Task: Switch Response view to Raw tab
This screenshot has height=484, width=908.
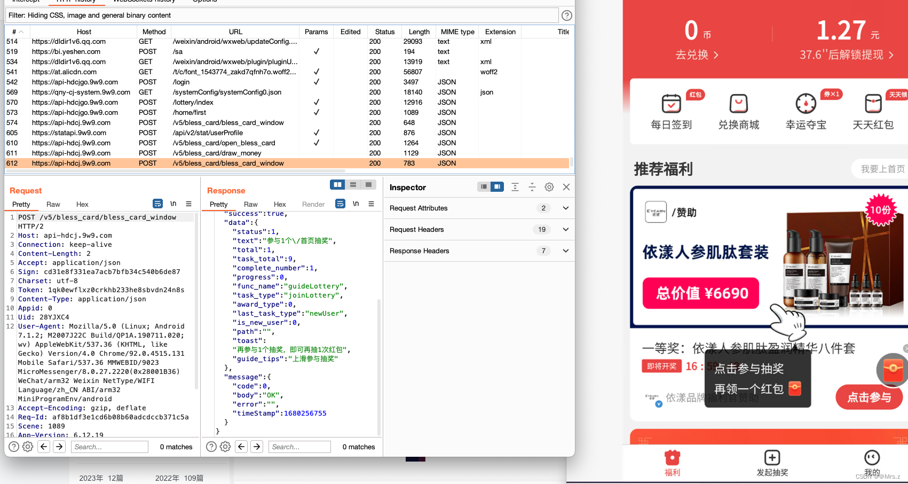Action: pyautogui.click(x=251, y=204)
